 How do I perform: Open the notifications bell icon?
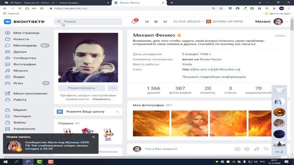pos(134,22)
